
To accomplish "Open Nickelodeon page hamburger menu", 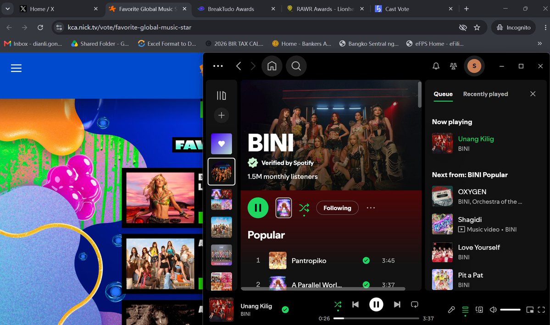I will pyautogui.click(x=16, y=68).
